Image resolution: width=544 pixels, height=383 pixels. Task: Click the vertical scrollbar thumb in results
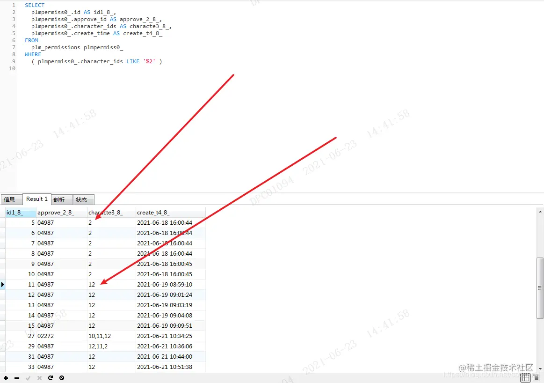(540, 288)
